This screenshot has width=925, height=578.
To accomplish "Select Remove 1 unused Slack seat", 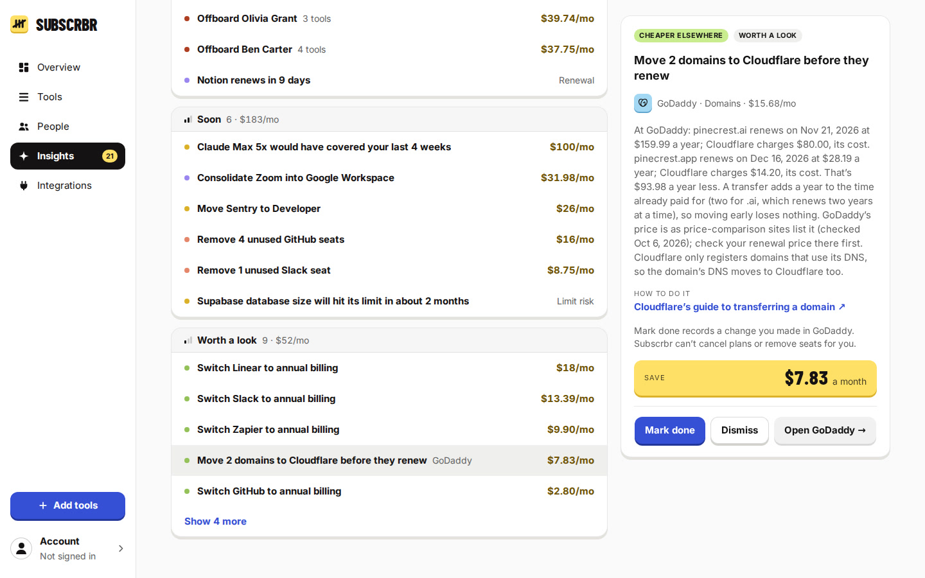I will [389, 270].
